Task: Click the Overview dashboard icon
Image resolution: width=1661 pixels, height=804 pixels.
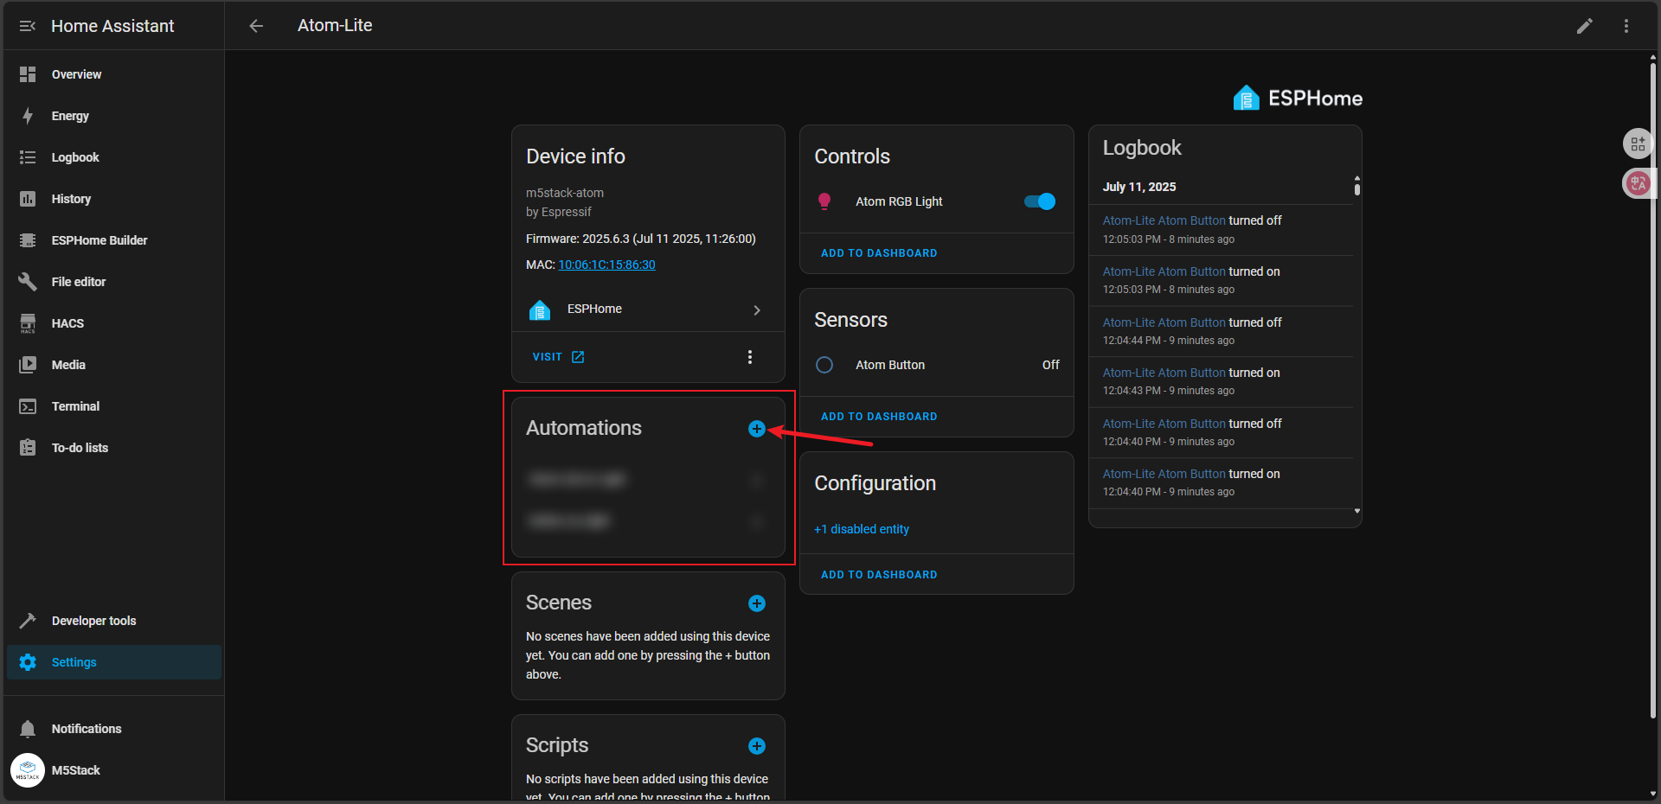Action: coord(28,74)
